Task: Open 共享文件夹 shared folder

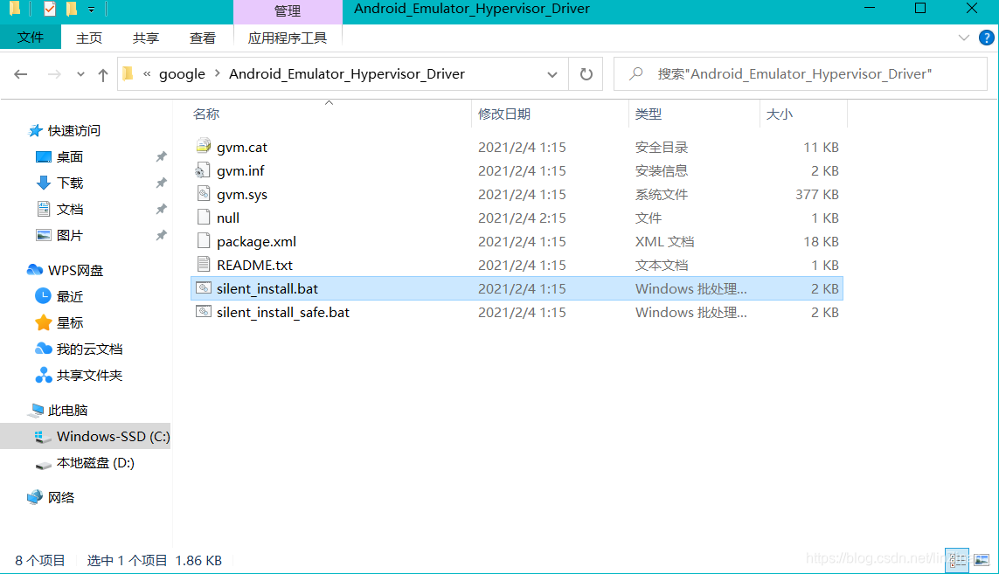Action: [x=89, y=375]
